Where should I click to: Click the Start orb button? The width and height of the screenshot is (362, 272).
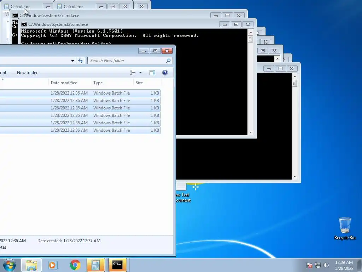9,265
